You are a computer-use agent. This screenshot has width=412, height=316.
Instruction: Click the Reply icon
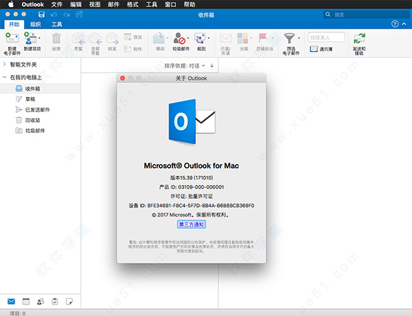pyautogui.click(x=78, y=38)
